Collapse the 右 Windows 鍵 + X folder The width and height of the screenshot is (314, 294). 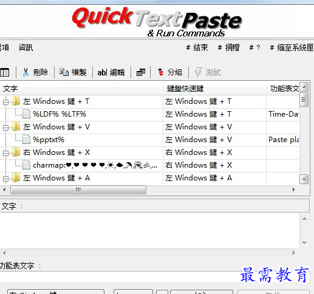(x=5, y=153)
